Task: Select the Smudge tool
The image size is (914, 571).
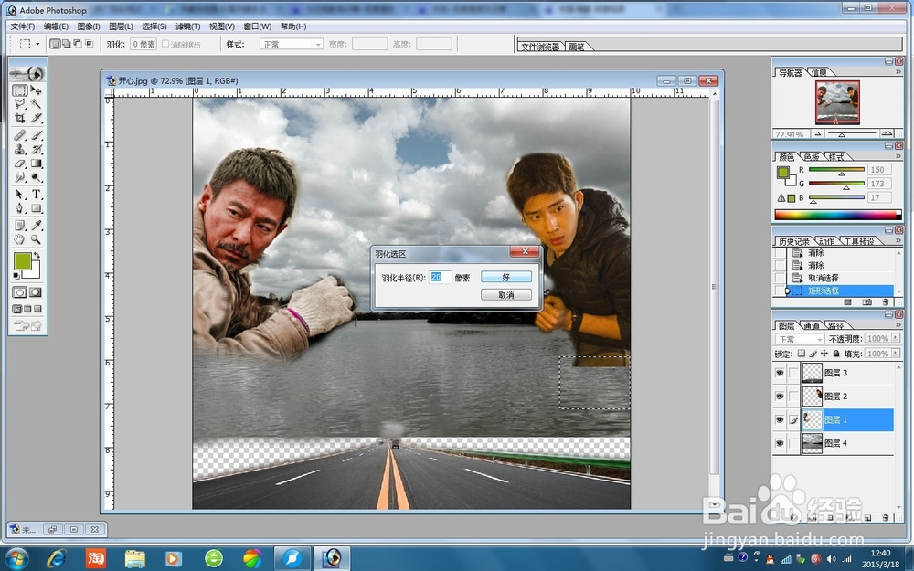Action: click(20, 177)
